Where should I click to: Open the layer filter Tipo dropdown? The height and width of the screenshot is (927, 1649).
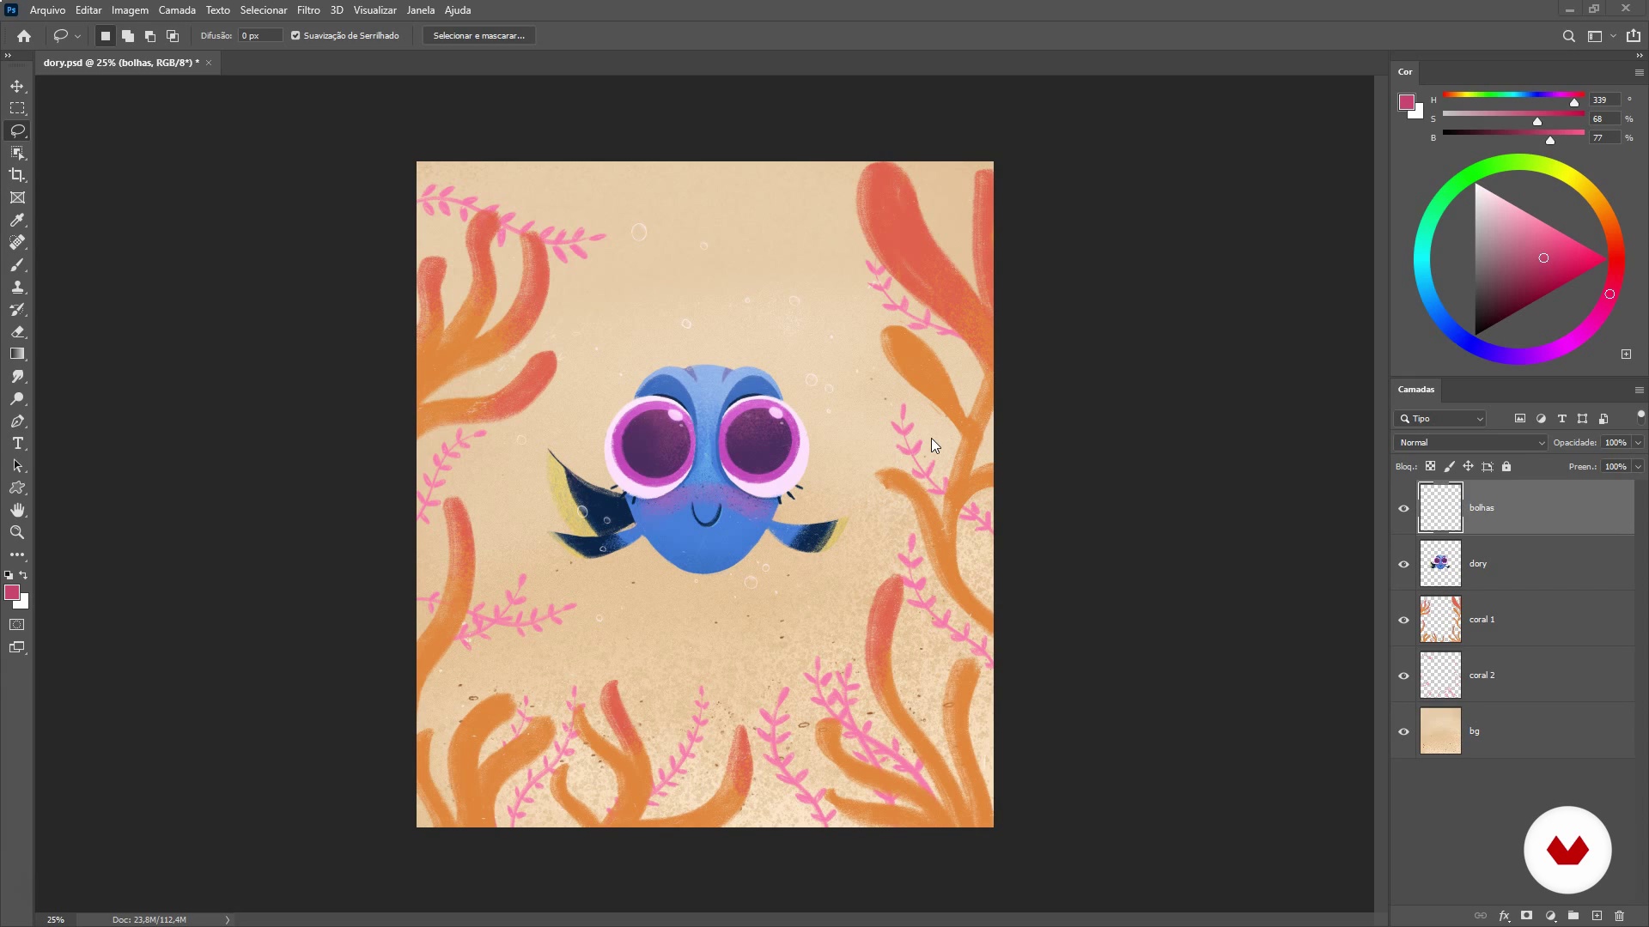point(1441,419)
